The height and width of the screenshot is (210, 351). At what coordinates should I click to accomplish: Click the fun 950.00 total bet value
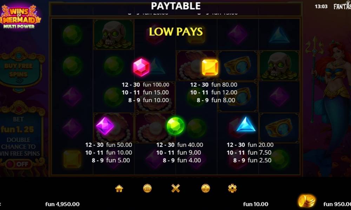[x=337, y=204]
